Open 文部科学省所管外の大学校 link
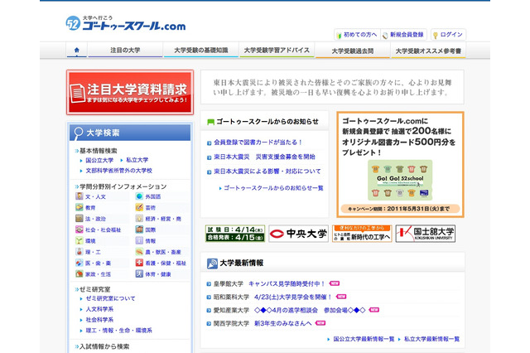 118,171
